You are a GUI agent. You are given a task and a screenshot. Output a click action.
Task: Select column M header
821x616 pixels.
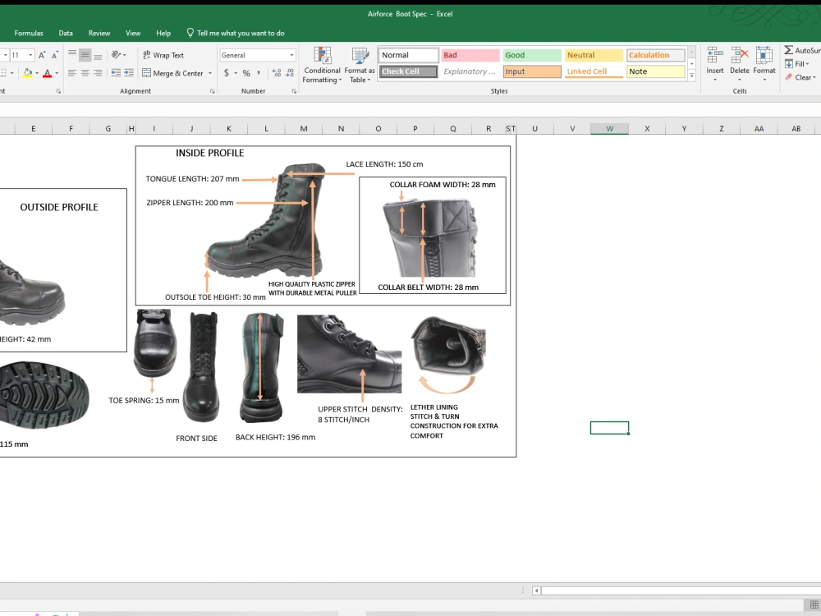click(x=304, y=128)
